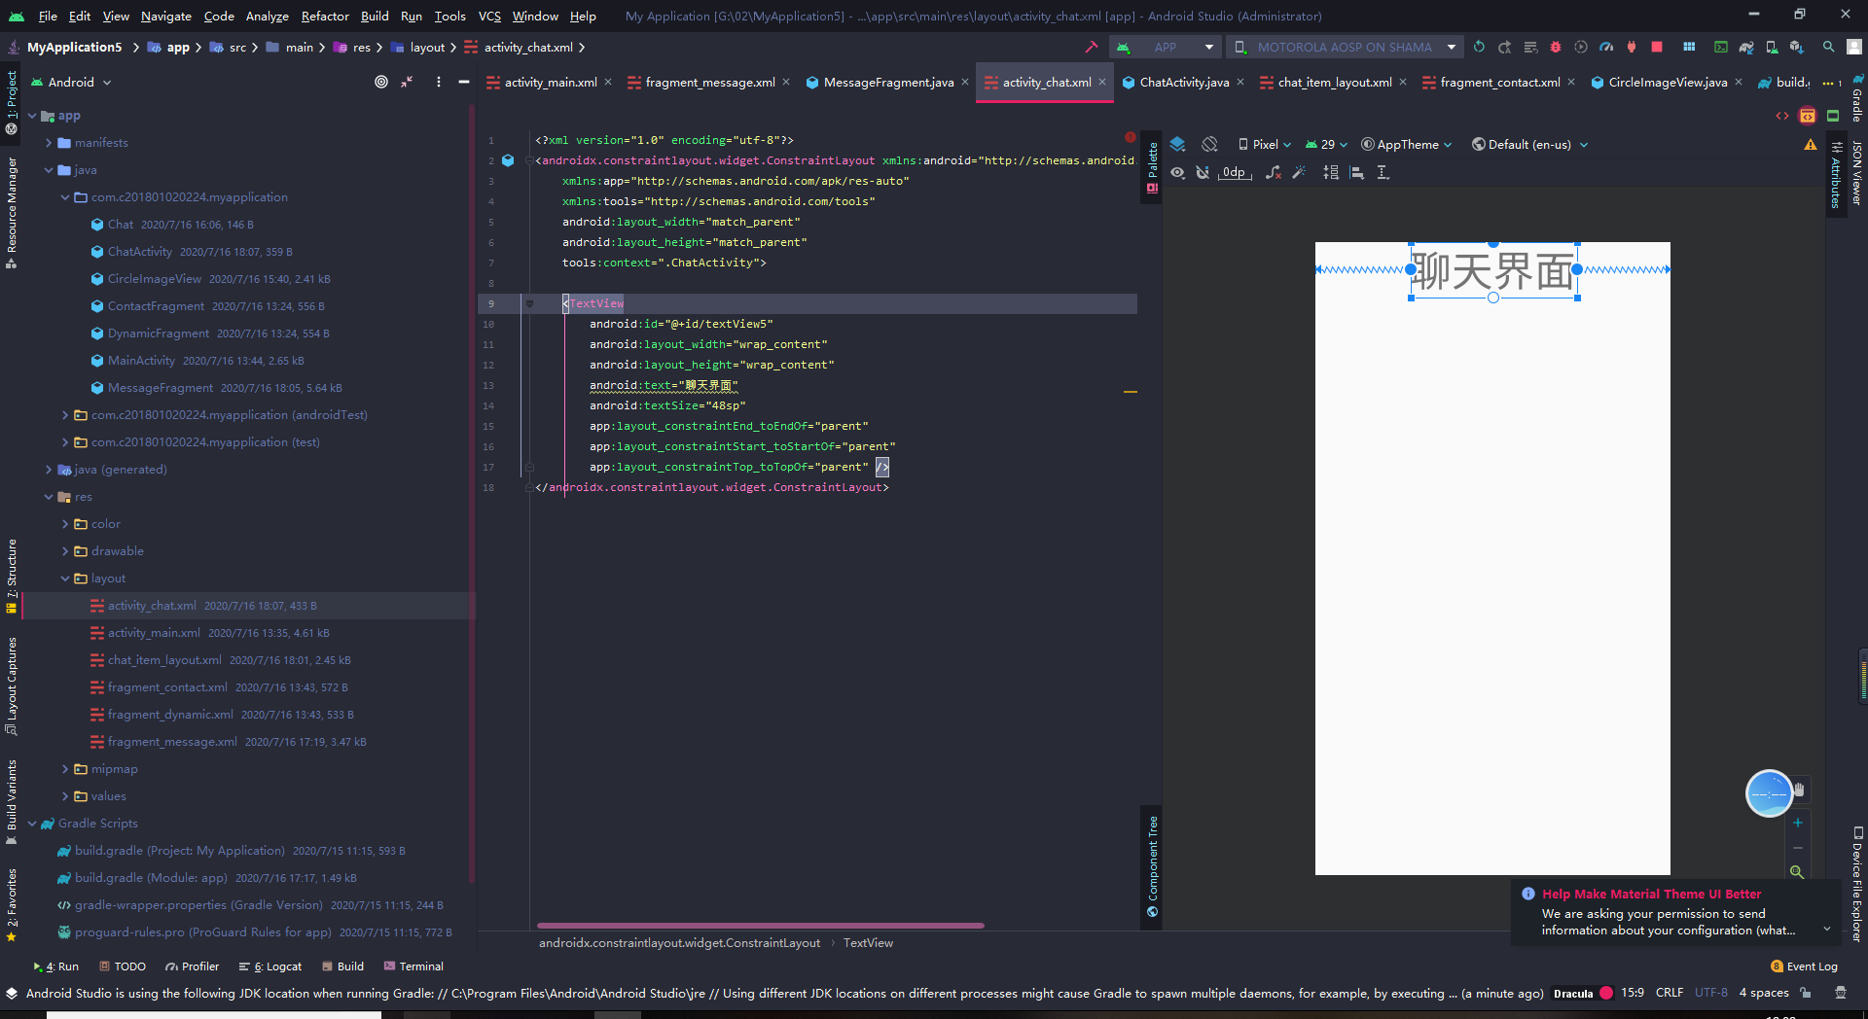The height and width of the screenshot is (1019, 1868).
Task: Click the zoom in plus button
Action: (1797, 823)
